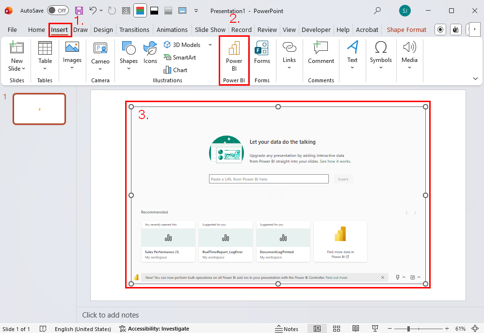484x333 pixels.
Task: Click the Insert button next to URL field
Action: (x=343, y=179)
